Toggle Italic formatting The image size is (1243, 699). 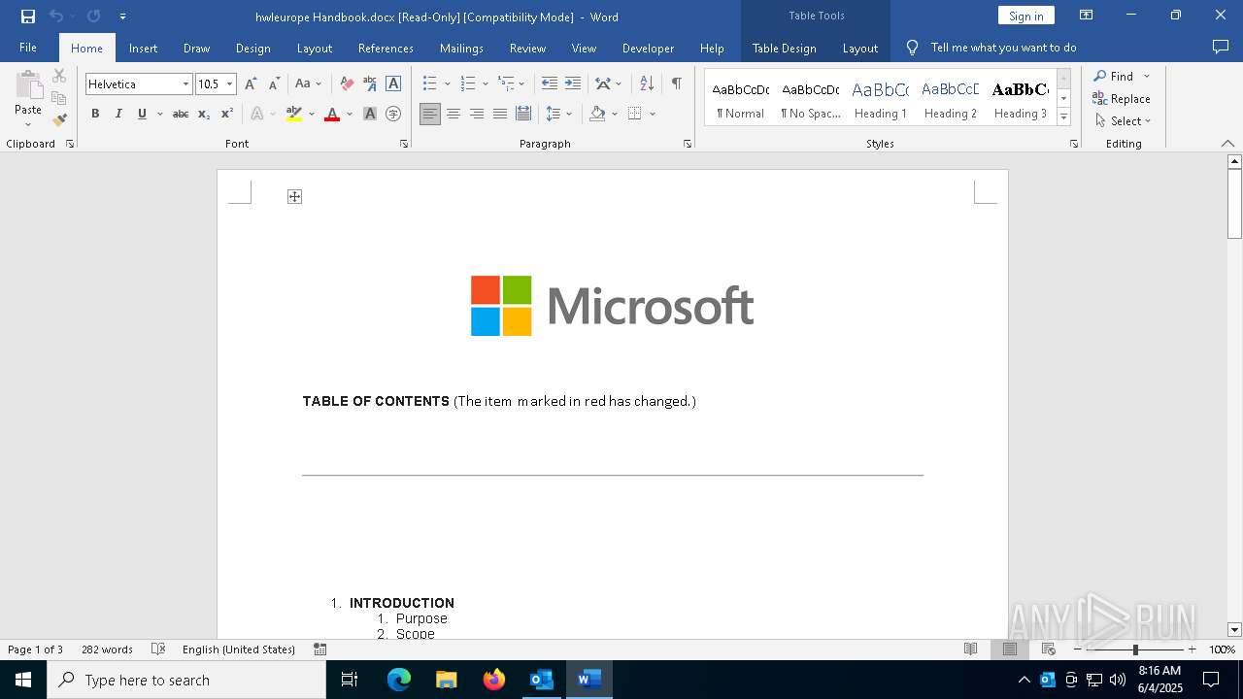coord(118,114)
